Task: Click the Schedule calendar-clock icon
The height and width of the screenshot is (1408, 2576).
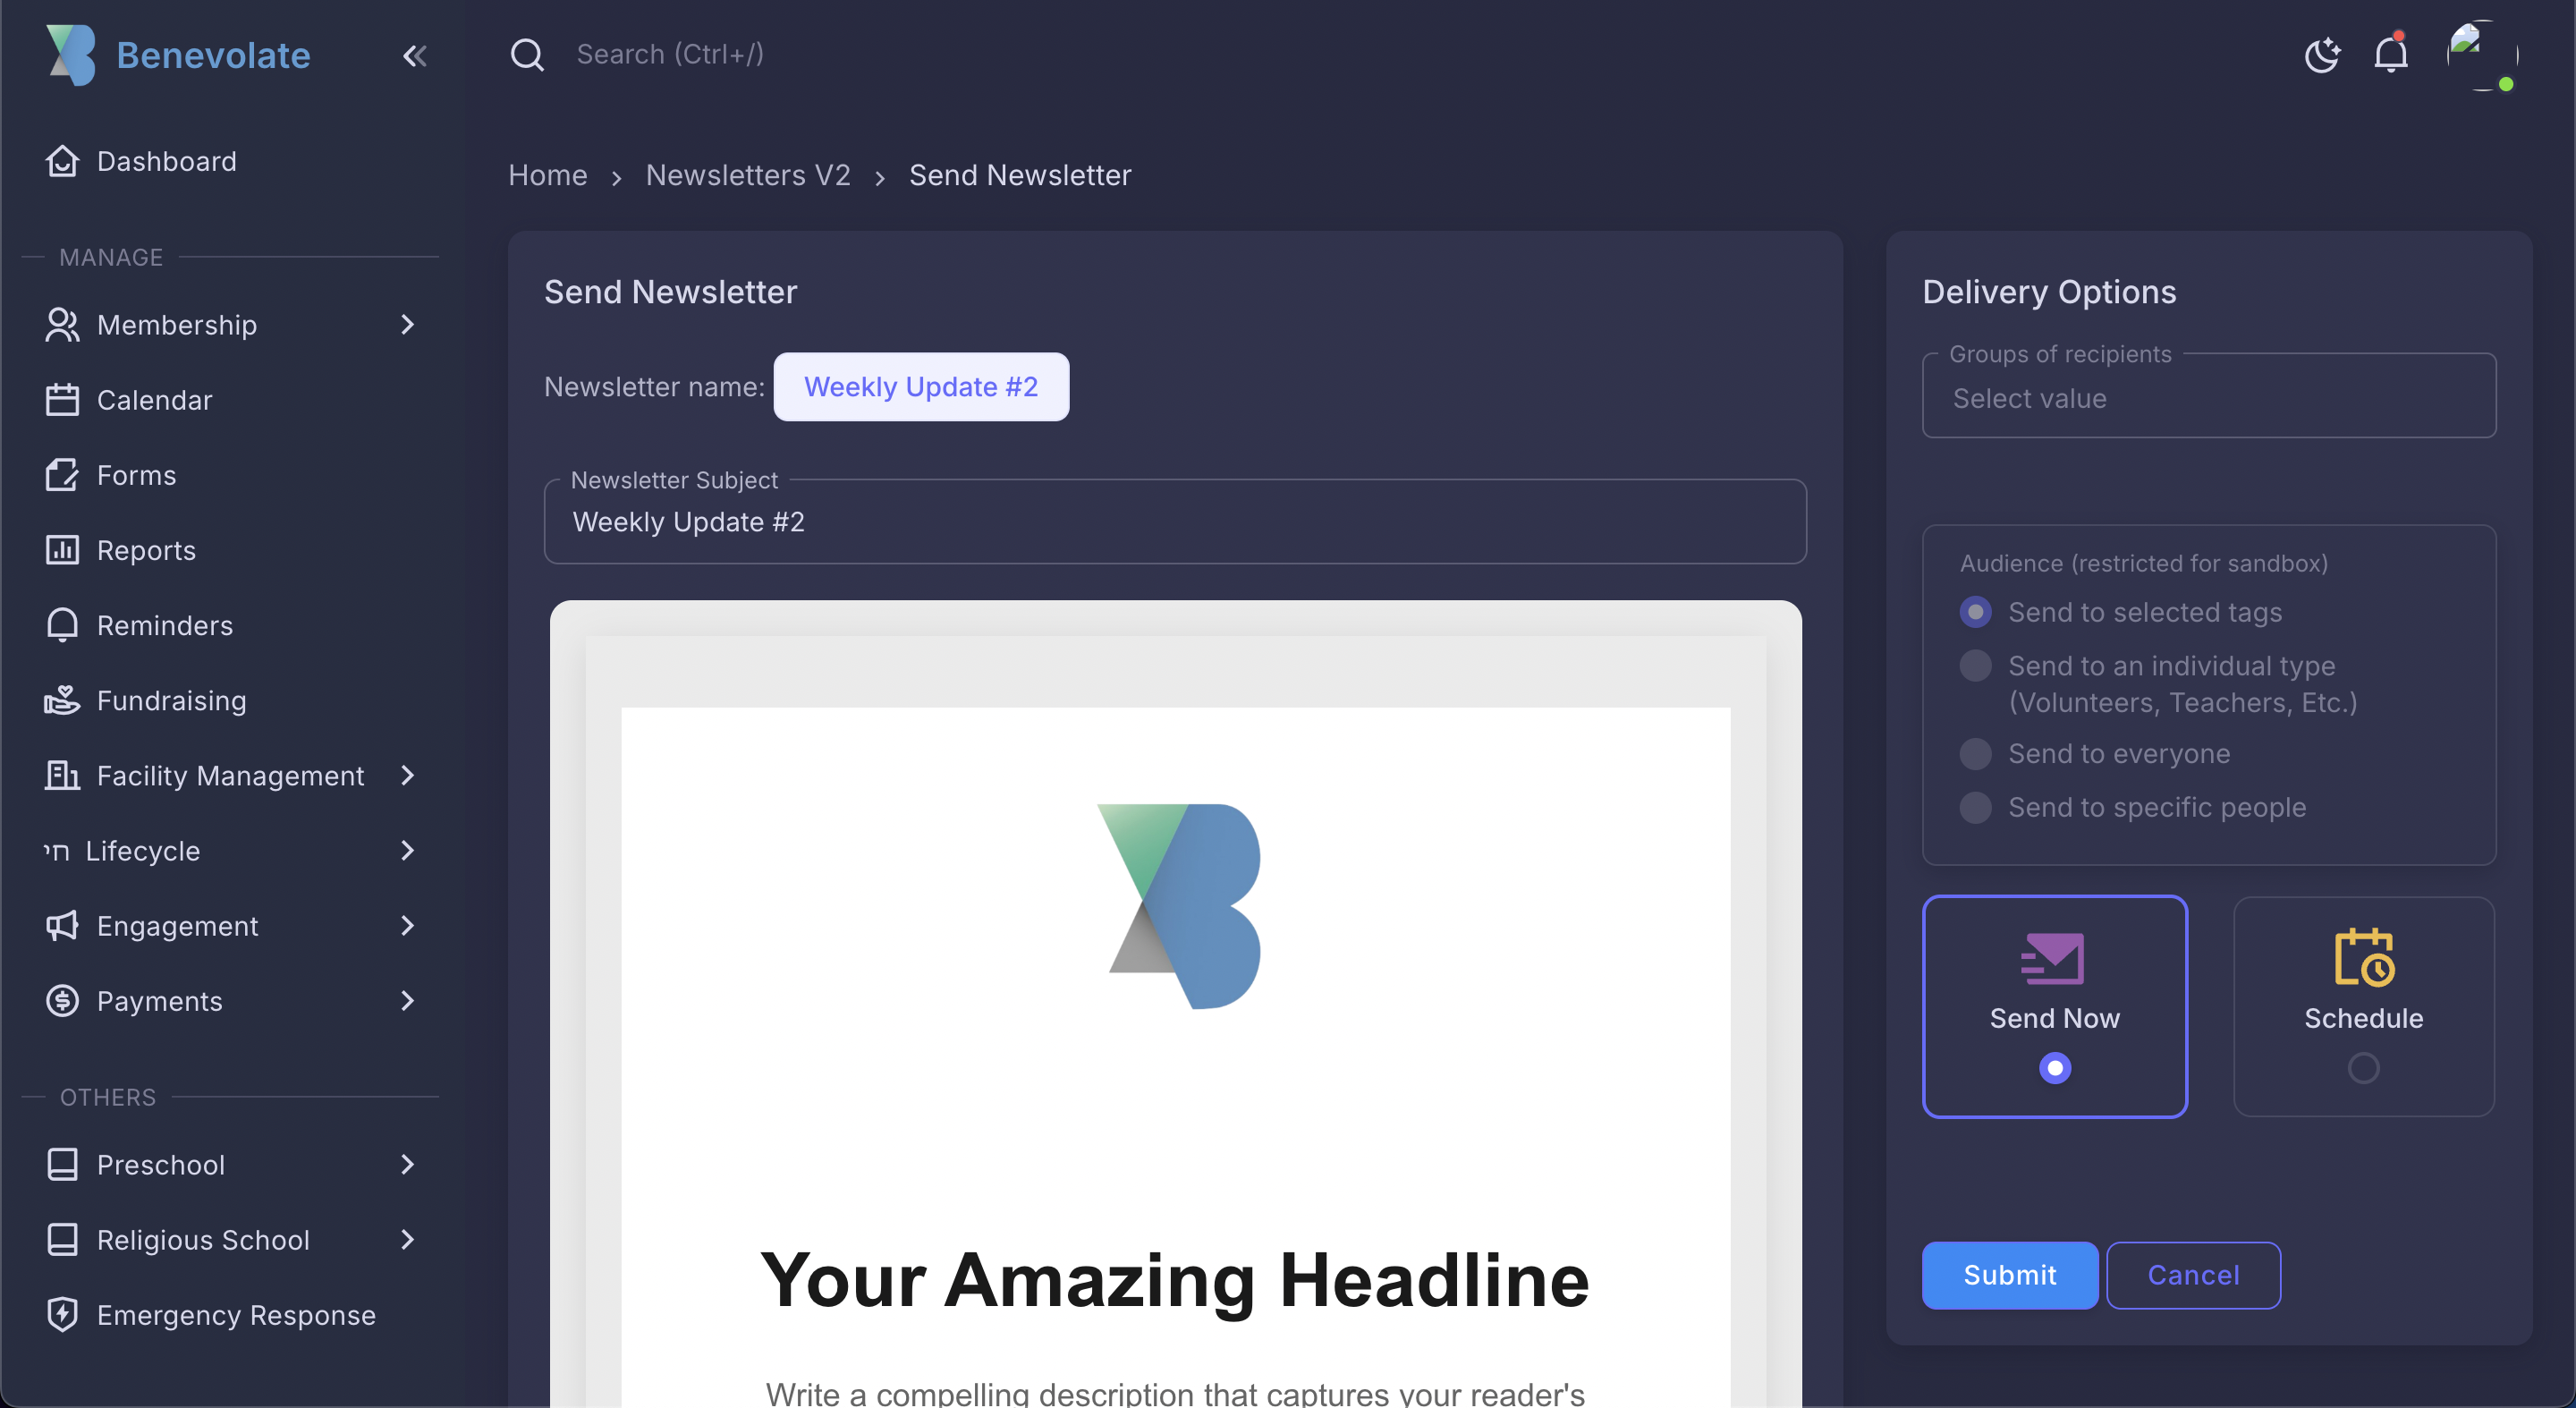Action: (2363, 957)
